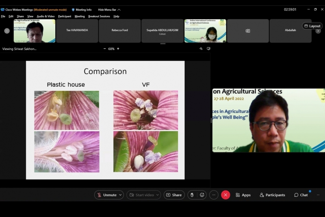Expand video options arrow beside Start video
The image size is (325, 217).
click(157, 195)
